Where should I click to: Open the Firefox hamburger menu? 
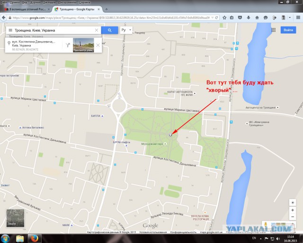point(298,17)
